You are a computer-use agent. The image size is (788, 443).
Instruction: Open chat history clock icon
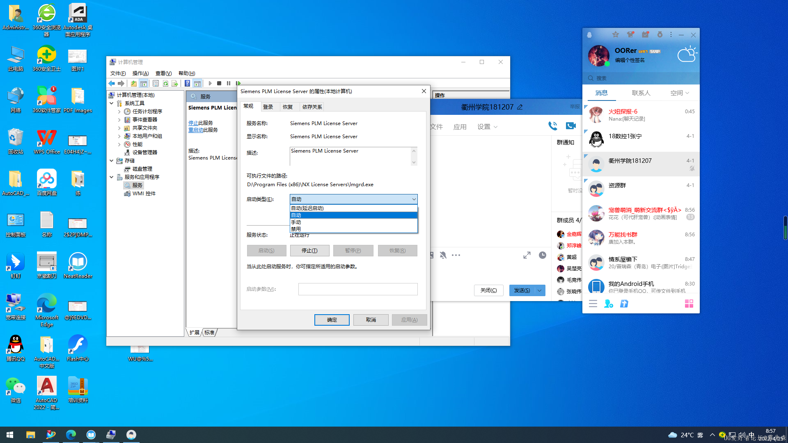542,255
